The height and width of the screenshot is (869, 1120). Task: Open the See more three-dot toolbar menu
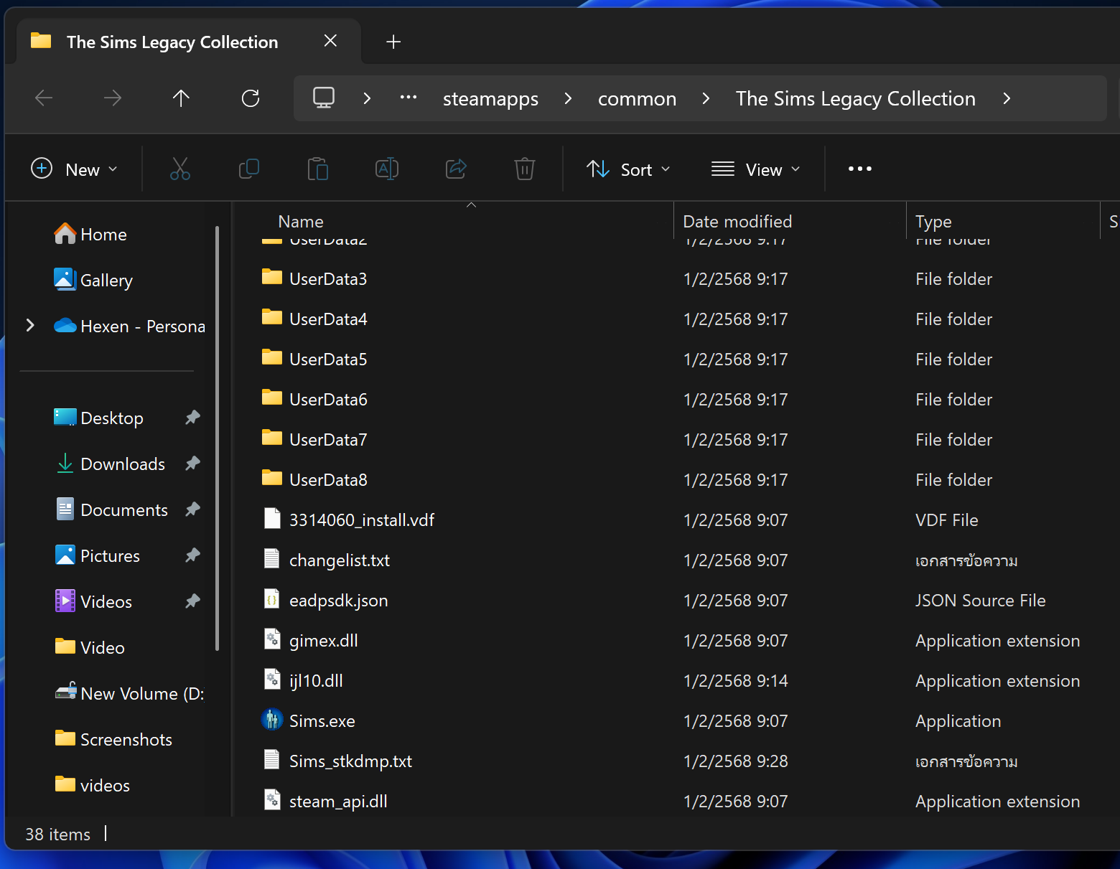click(x=860, y=169)
